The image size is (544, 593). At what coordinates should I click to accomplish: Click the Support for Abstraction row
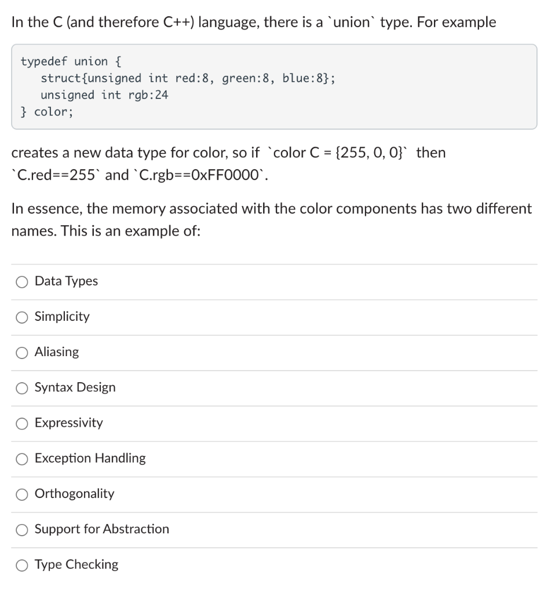coord(101,529)
